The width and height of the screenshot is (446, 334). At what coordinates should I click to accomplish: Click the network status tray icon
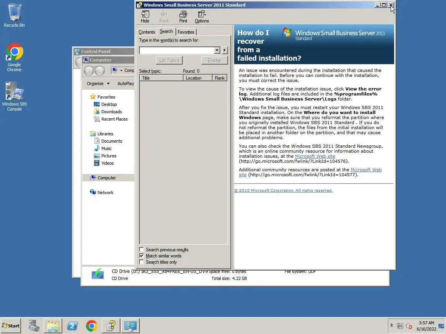pos(400,326)
